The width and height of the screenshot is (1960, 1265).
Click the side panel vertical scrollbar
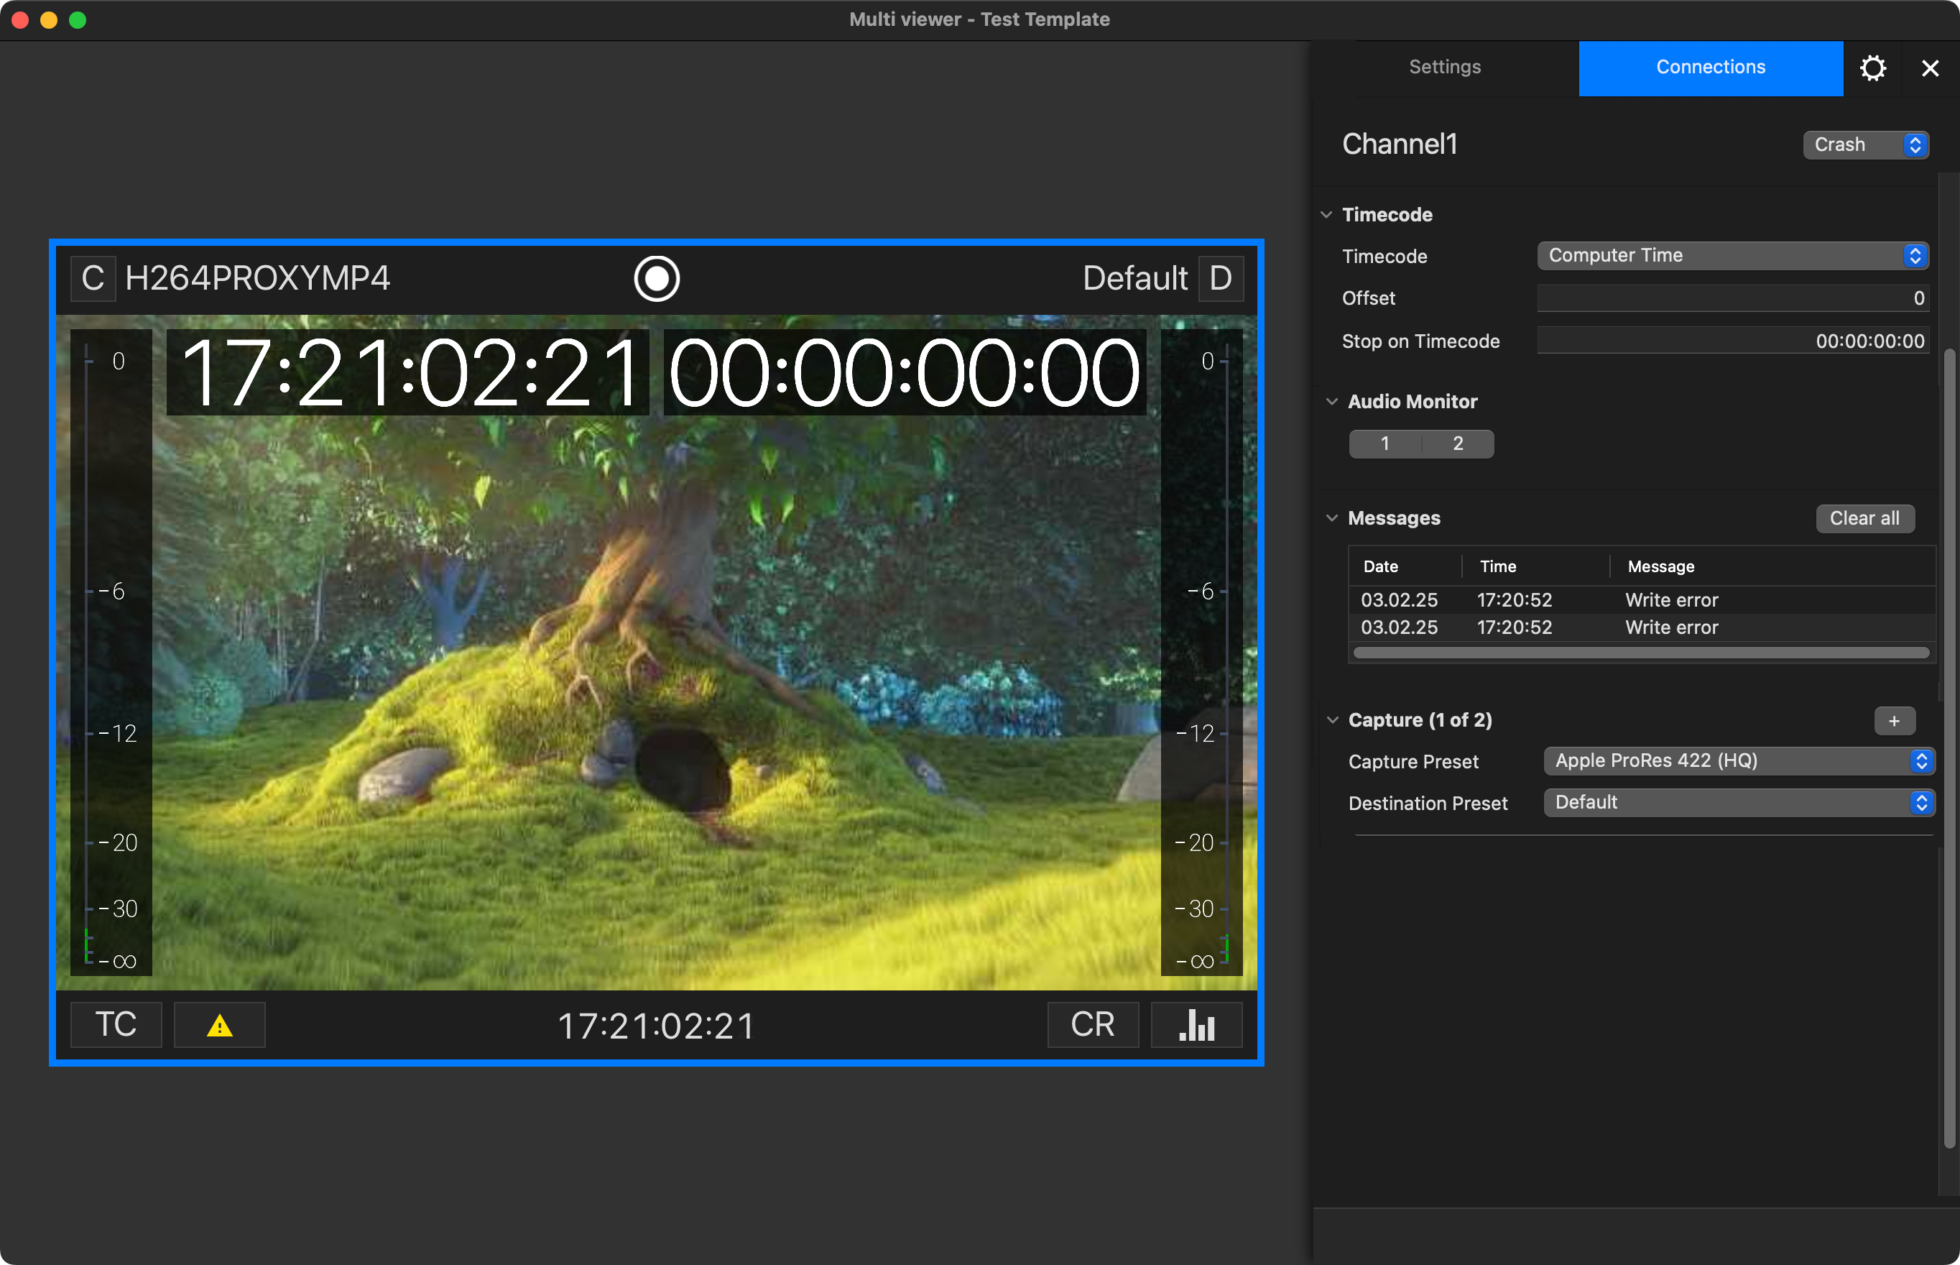[1949, 747]
